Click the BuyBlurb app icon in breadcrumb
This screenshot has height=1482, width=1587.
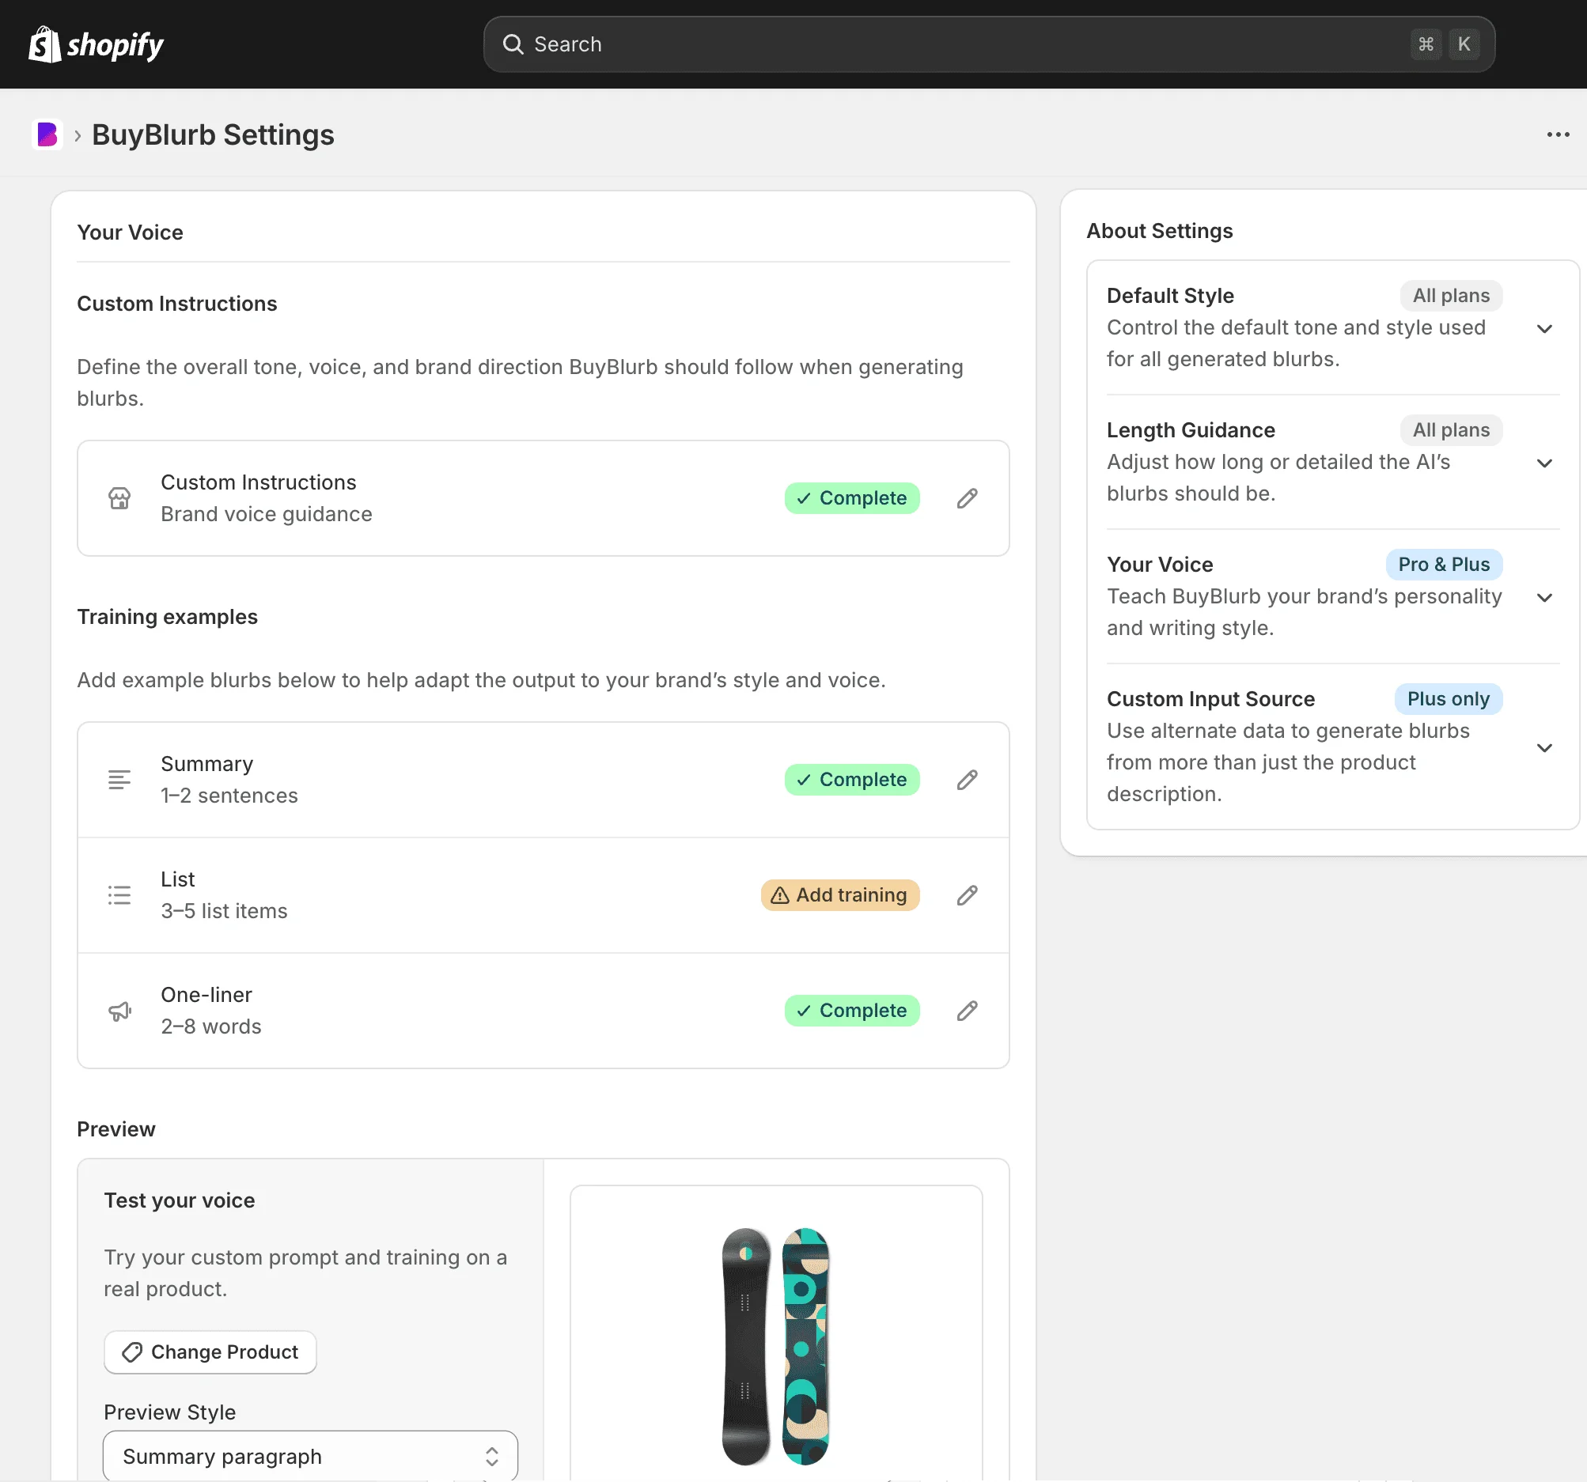coord(47,134)
